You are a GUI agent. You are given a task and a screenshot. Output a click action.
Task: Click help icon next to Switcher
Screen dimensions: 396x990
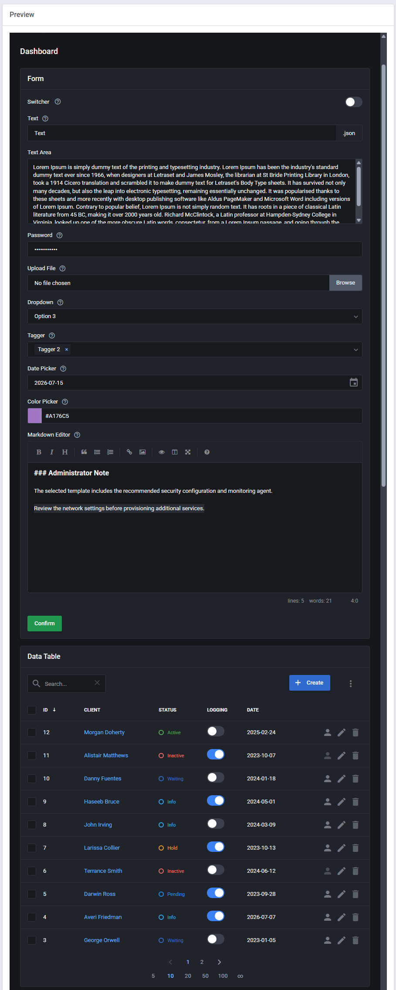58,102
